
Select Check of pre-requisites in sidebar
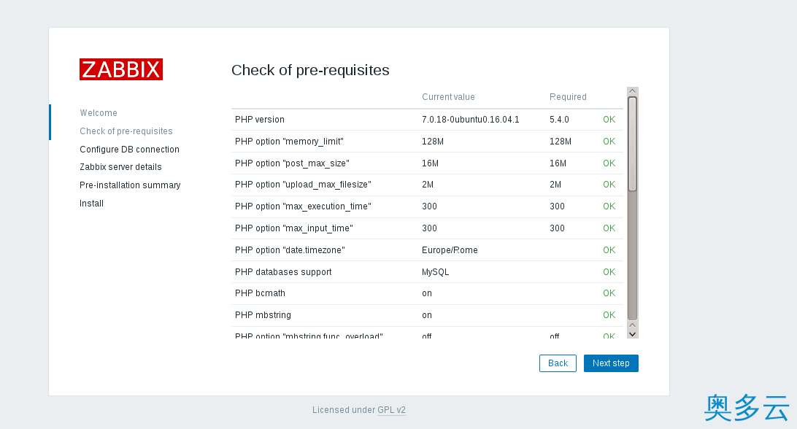(126, 131)
